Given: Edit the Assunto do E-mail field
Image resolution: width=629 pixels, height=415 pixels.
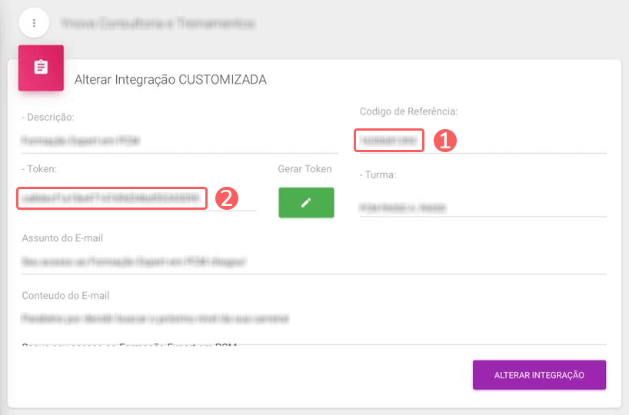Looking at the screenshot, I should click(314, 262).
